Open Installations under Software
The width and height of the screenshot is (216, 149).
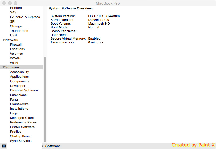pos(19,109)
